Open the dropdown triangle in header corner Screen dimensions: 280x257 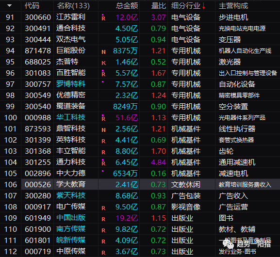(10, 6)
